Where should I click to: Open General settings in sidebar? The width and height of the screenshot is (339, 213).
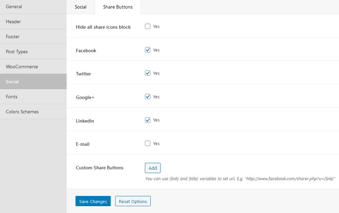33,7
